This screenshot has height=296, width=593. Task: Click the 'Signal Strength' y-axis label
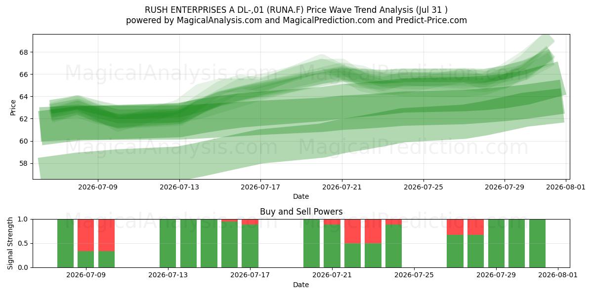coord(11,243)
